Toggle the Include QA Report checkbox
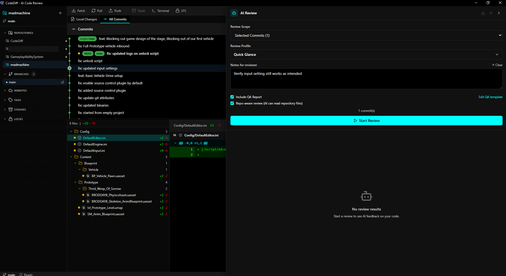 pyautogui.click(x=232, y=97)
